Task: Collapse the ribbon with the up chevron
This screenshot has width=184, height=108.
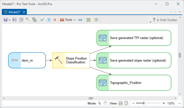Action: click(180, 17)
